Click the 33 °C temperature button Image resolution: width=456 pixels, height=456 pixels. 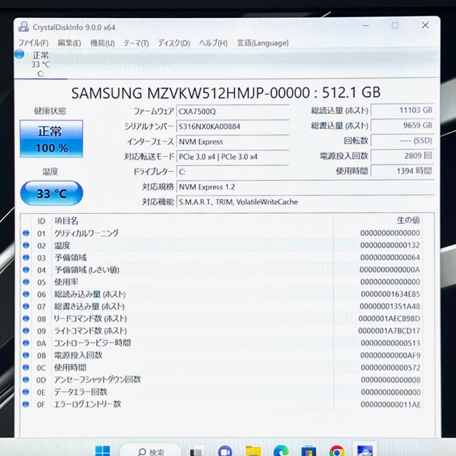tap(51, 193)
